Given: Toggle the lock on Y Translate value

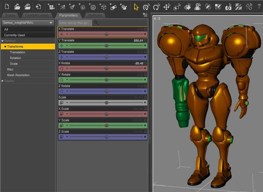Looking at the screenshot, I should tap(146, 40).
